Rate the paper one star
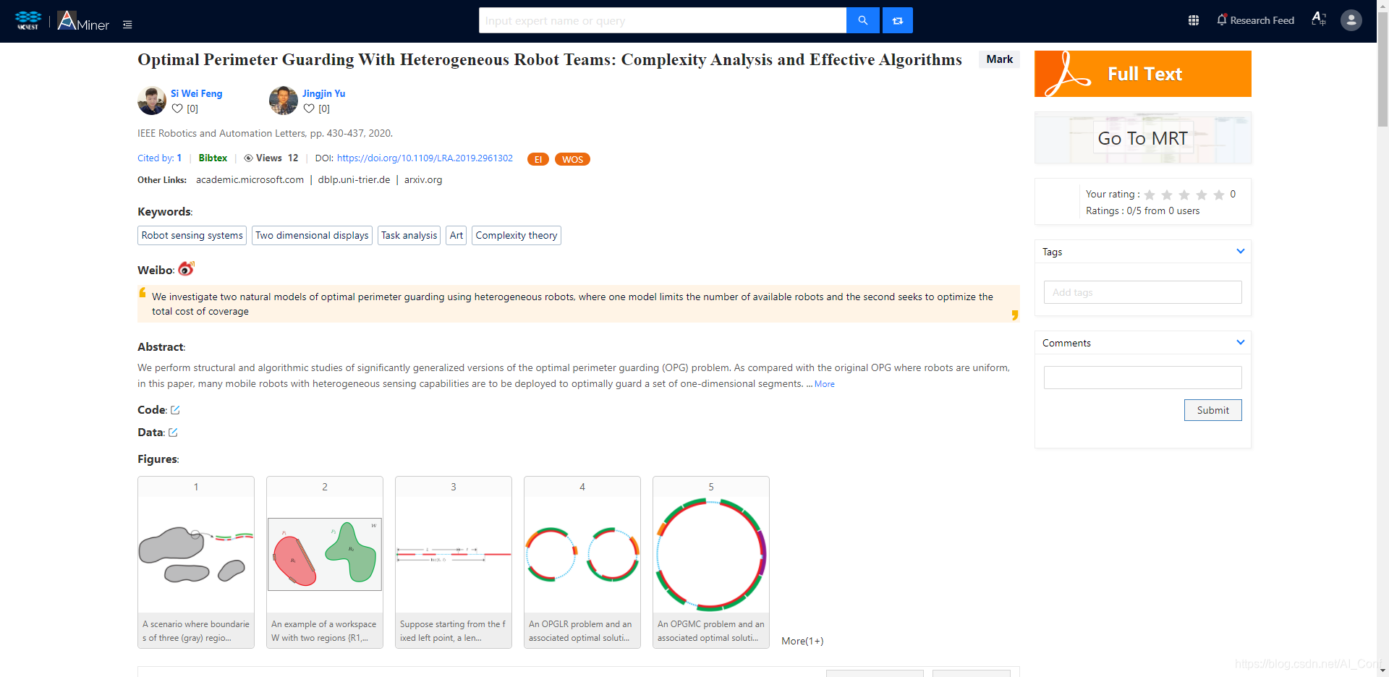 tap(1150, 195)
